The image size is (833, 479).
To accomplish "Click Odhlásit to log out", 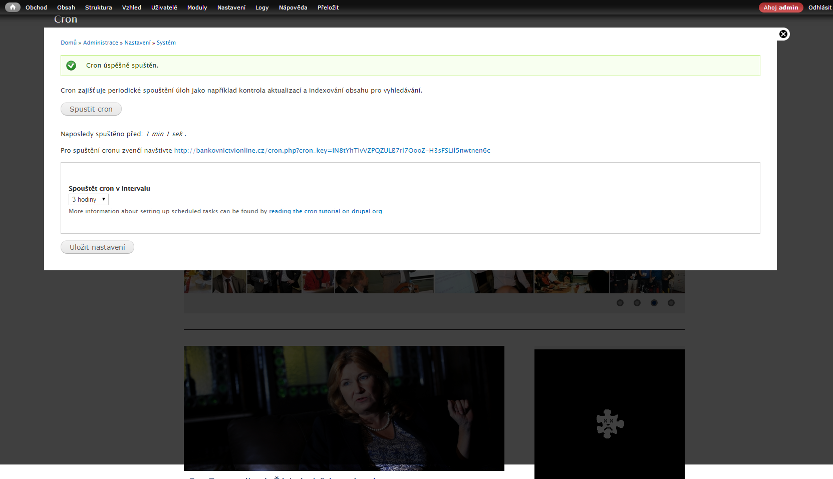I will pyautogui.click(x=819, y=8).
